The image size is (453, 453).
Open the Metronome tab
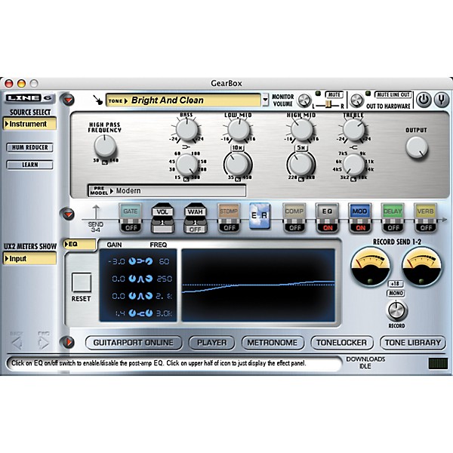(x=272, y=343)
